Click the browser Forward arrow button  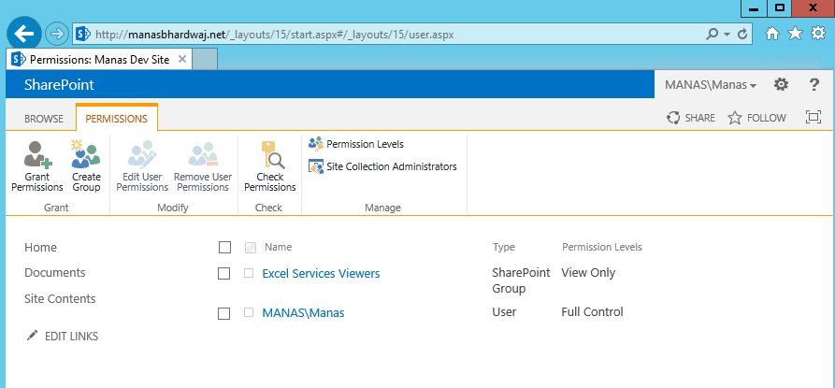55,34
